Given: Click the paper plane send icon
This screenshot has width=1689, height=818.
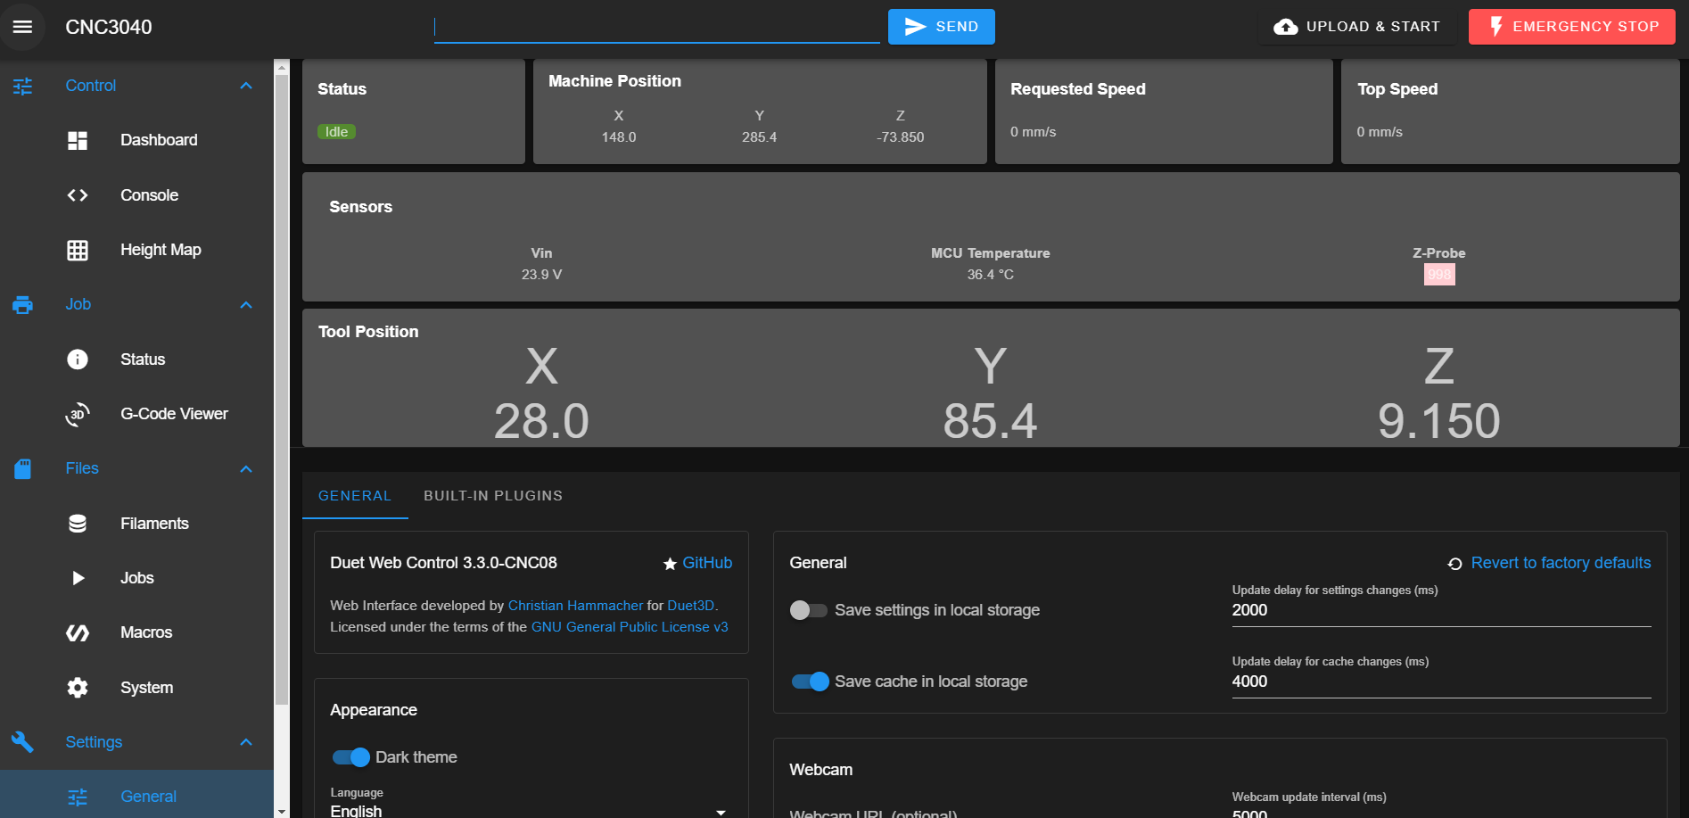Looking at the screenshot, I should click(x=916, y=27).
